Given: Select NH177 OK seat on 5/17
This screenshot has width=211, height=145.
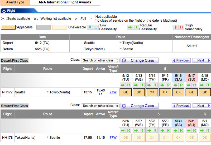Looking at the screenshot, I should (191, 92).
